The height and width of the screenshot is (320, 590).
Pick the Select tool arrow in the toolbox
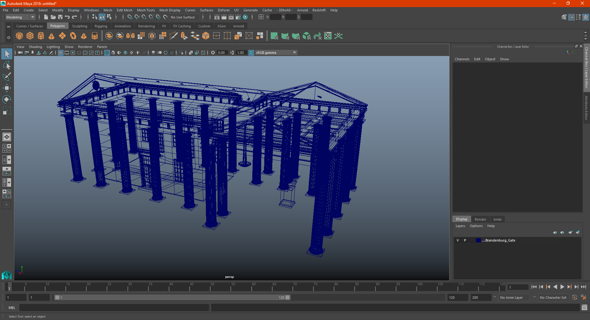(x=7, y=54)
